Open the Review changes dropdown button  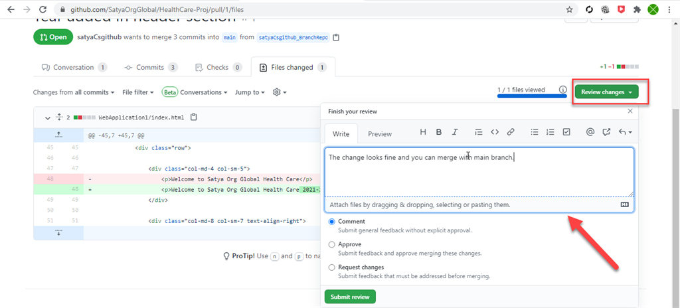(x=607, y=92)
